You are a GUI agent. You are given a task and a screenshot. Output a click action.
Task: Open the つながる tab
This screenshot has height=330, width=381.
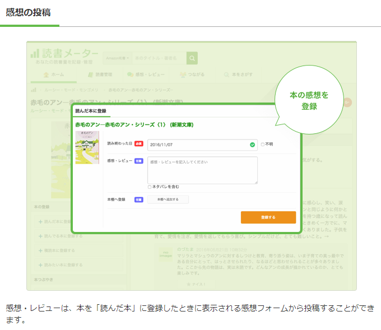tap(192, 75)
